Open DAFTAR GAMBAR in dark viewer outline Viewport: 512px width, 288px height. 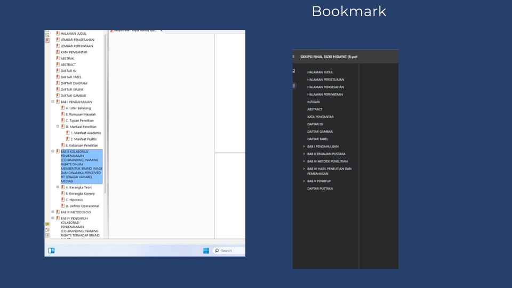320,131
